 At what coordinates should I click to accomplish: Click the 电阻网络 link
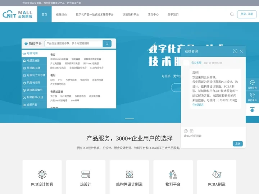pyautogui.click(x=85, y=80)
